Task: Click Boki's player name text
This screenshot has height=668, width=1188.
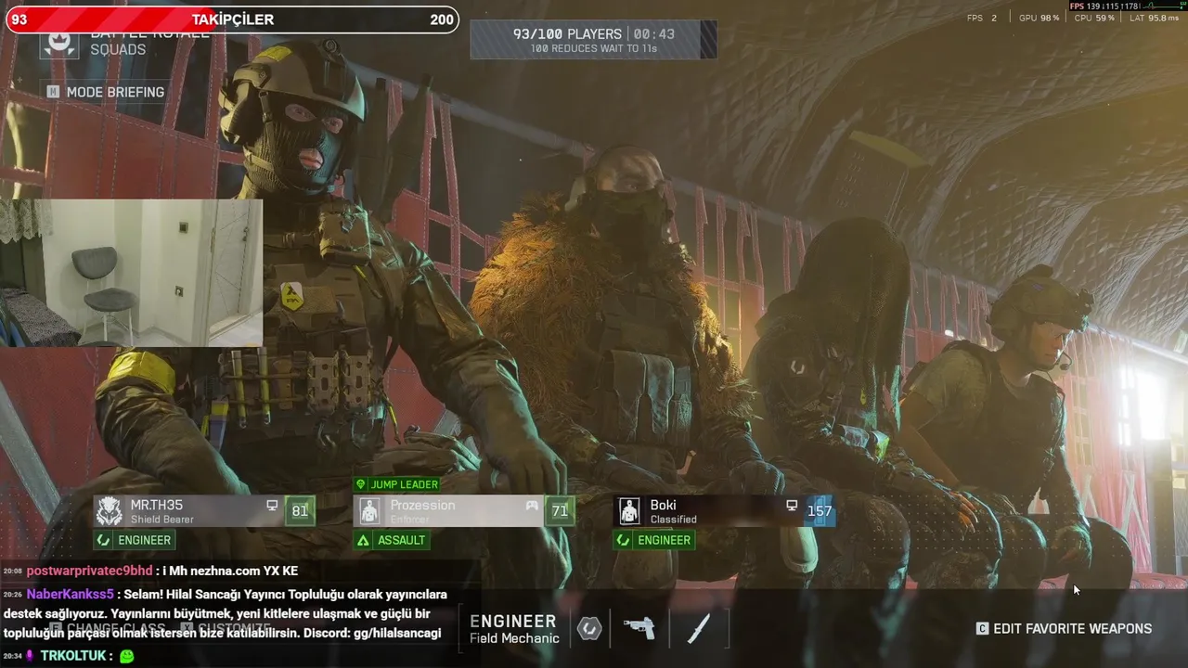Action: coord(663,506)
